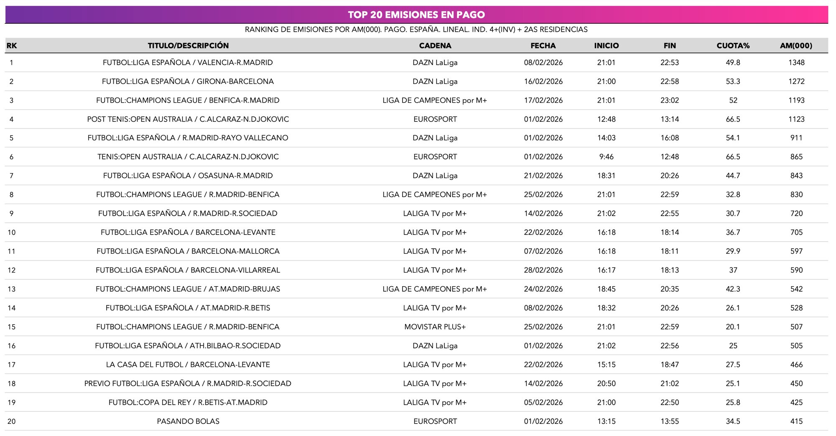Screen dimensions: 836x436
Task: Click the AM value 1348 in row 1
Action: [x=797, y=62]
